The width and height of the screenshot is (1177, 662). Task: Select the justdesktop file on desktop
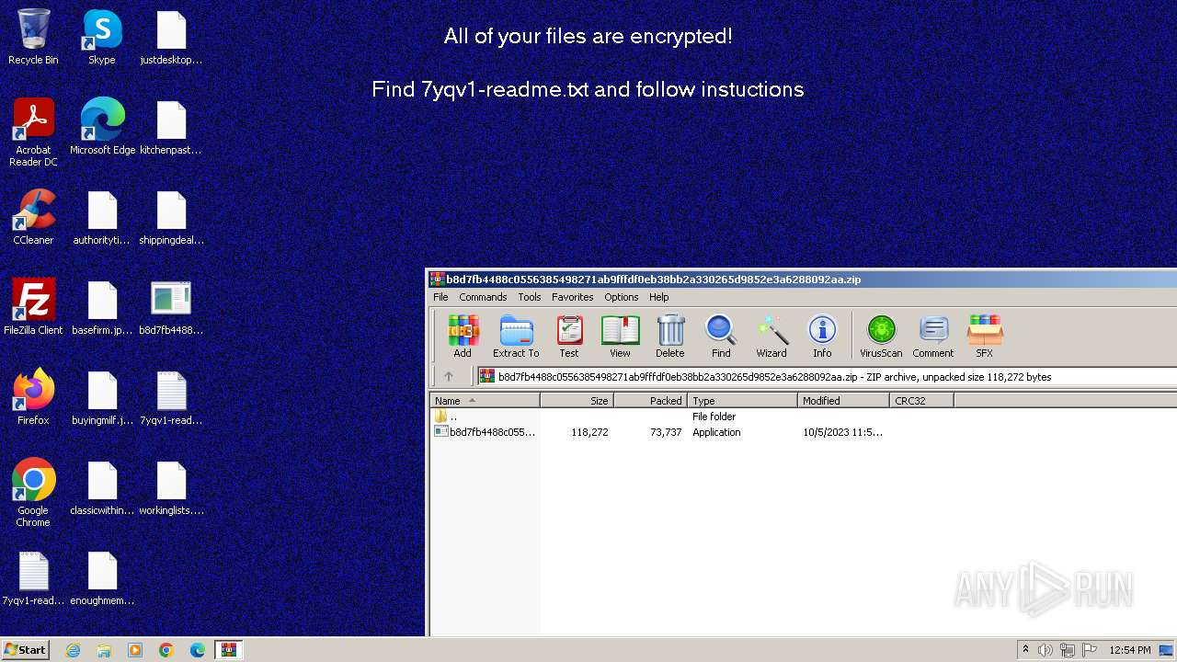pos(171,38)
